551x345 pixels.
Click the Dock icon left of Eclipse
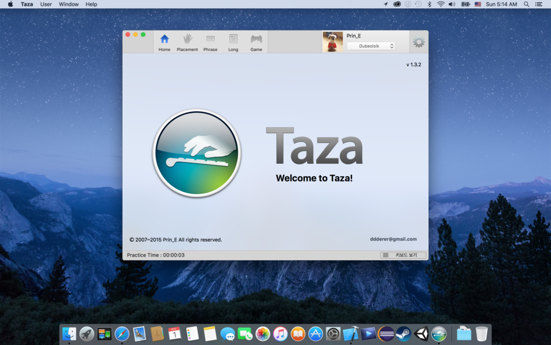point(369,333)
